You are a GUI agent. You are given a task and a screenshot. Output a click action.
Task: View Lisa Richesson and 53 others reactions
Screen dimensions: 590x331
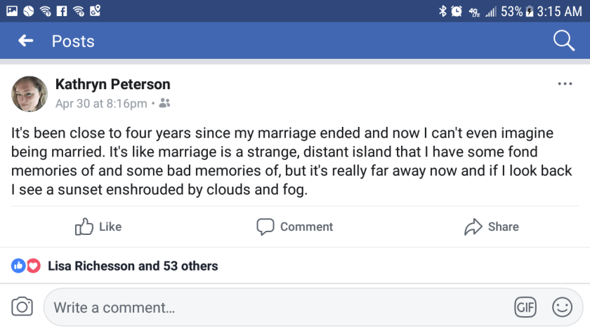point(133,266)
